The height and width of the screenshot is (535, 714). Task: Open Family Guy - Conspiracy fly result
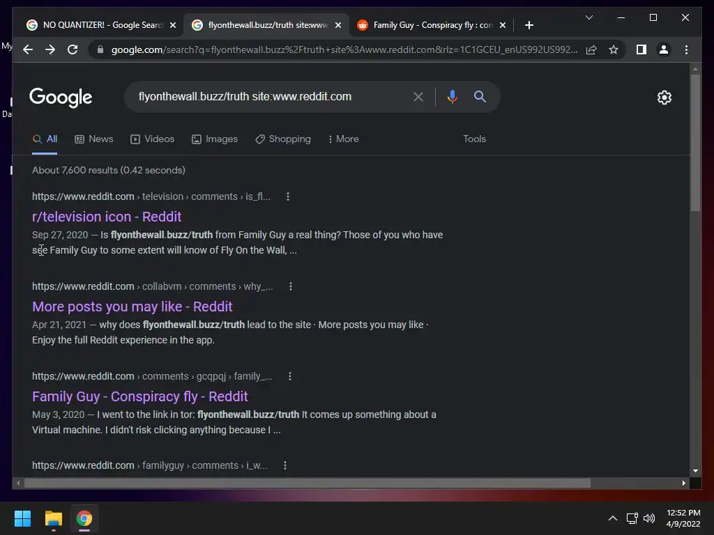[x=139, y=396]
